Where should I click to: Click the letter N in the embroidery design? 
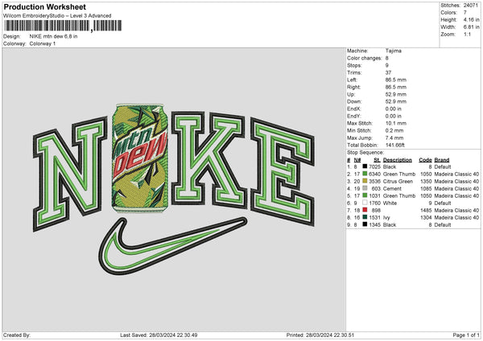(70, 174)
